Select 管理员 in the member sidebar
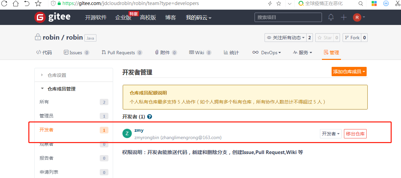The image size is (401, 178). point(74,116)
